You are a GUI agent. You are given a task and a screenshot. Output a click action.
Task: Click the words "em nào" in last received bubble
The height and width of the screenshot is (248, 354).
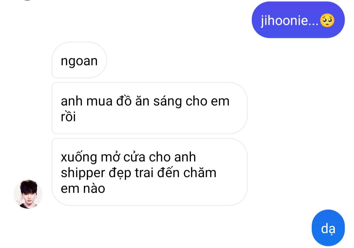(83, 188)
